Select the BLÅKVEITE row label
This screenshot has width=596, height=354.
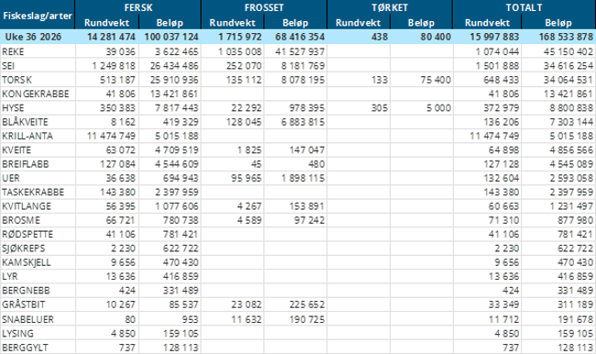click(25, 122)
